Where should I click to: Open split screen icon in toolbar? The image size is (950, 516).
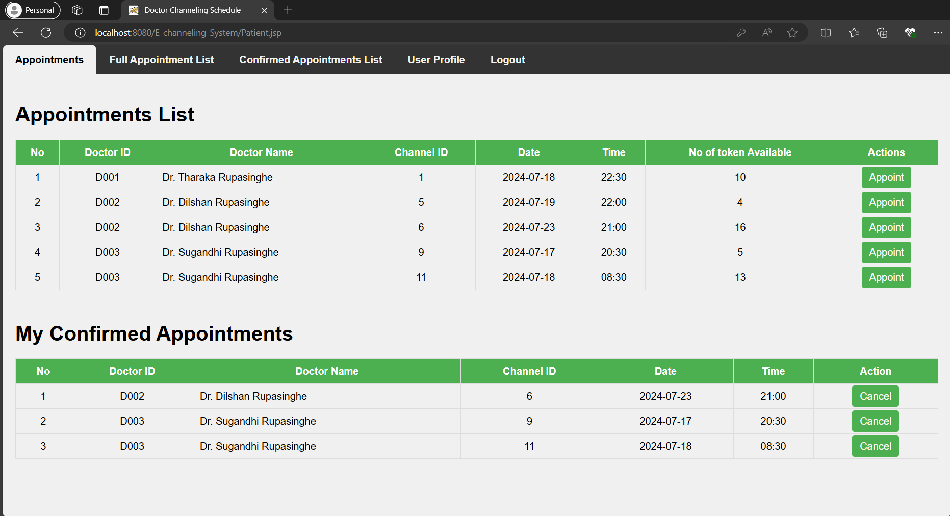coord(826,33)
